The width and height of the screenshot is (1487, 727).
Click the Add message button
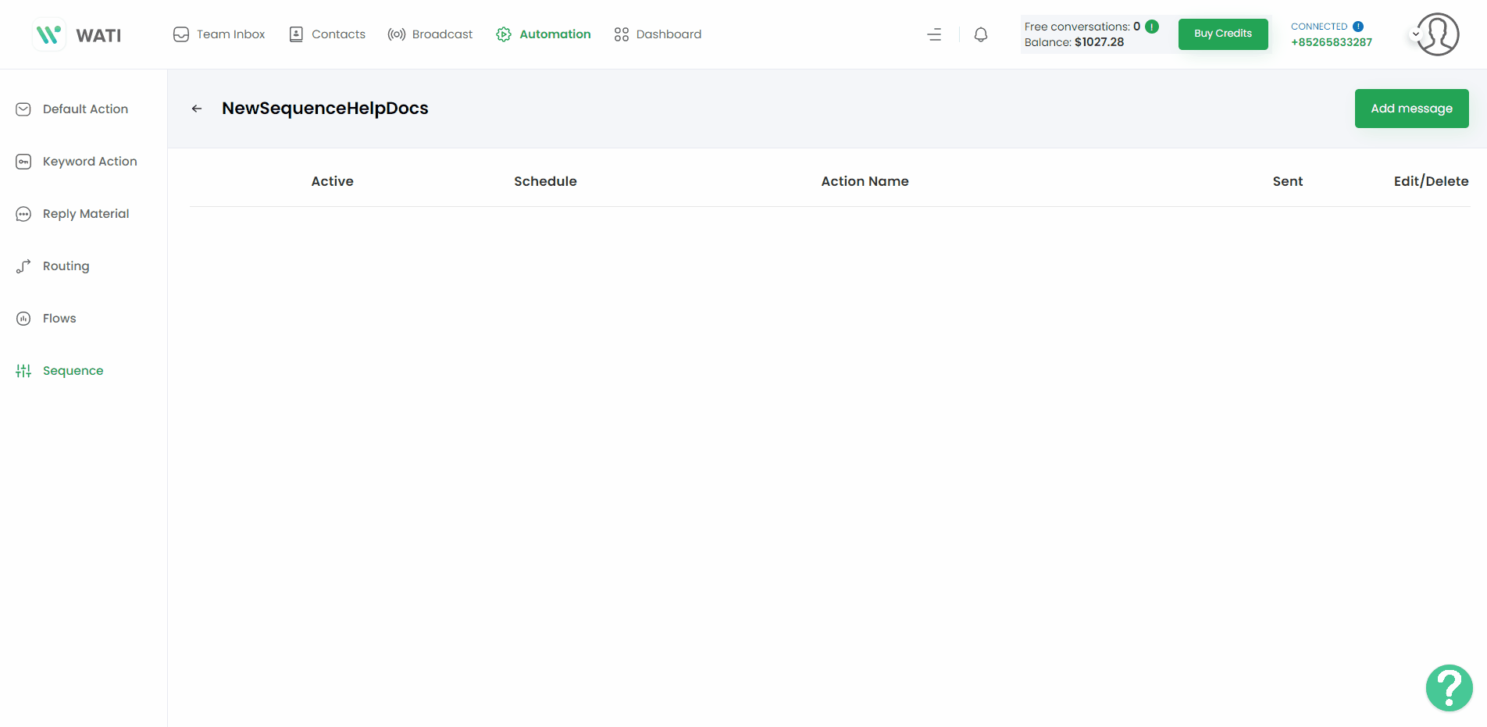(1412, 109)
